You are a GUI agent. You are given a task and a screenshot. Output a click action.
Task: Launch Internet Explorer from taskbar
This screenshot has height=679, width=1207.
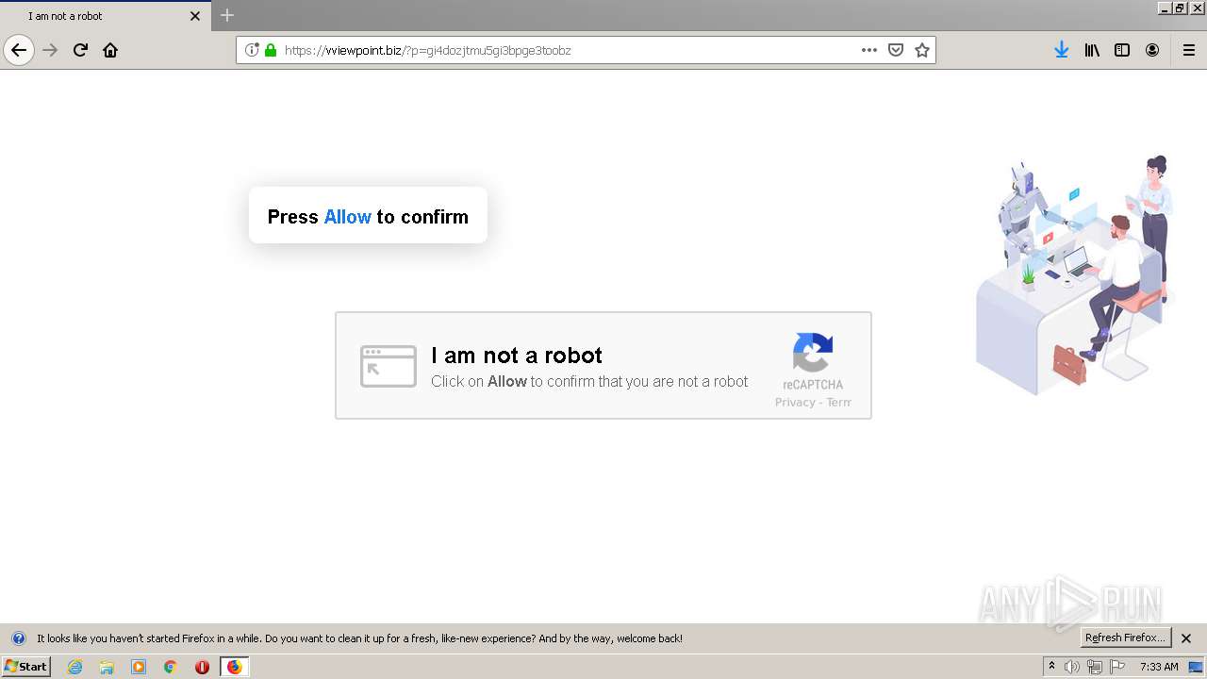[74, 667]
